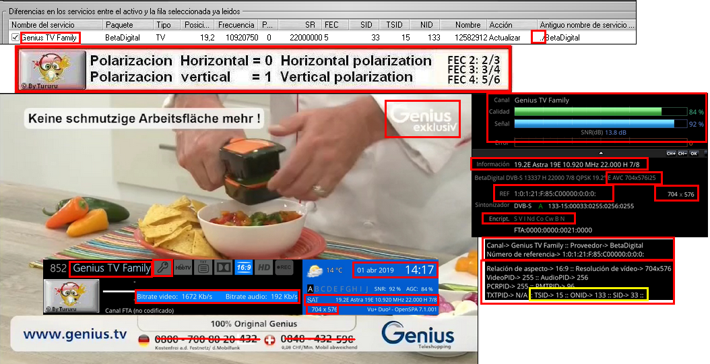Click the tuner B letter in the infobar
The width and height of the screenshot is (710, 364).
(x=317, y=289)
